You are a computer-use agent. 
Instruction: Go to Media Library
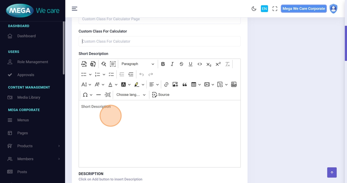coord(29,97)
